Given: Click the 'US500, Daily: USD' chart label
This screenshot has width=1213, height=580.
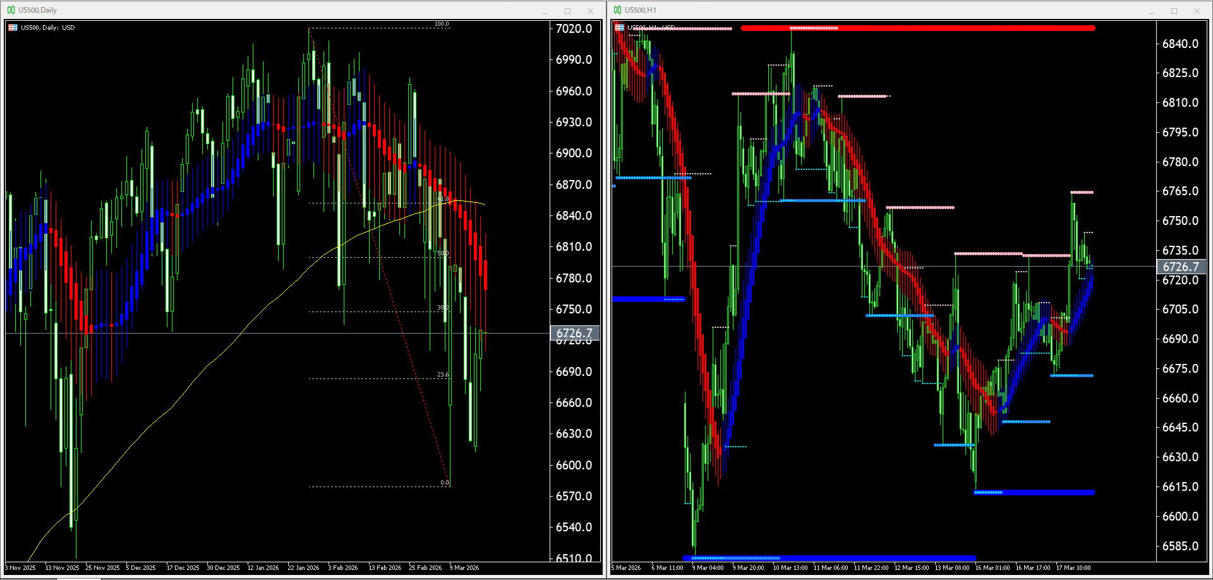Looking at the screenshot, I should (x=48, y=28).
